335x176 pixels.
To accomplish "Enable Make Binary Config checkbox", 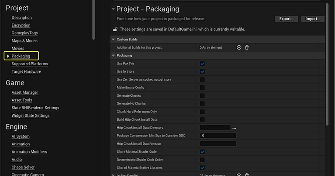I will coord(202,87).
